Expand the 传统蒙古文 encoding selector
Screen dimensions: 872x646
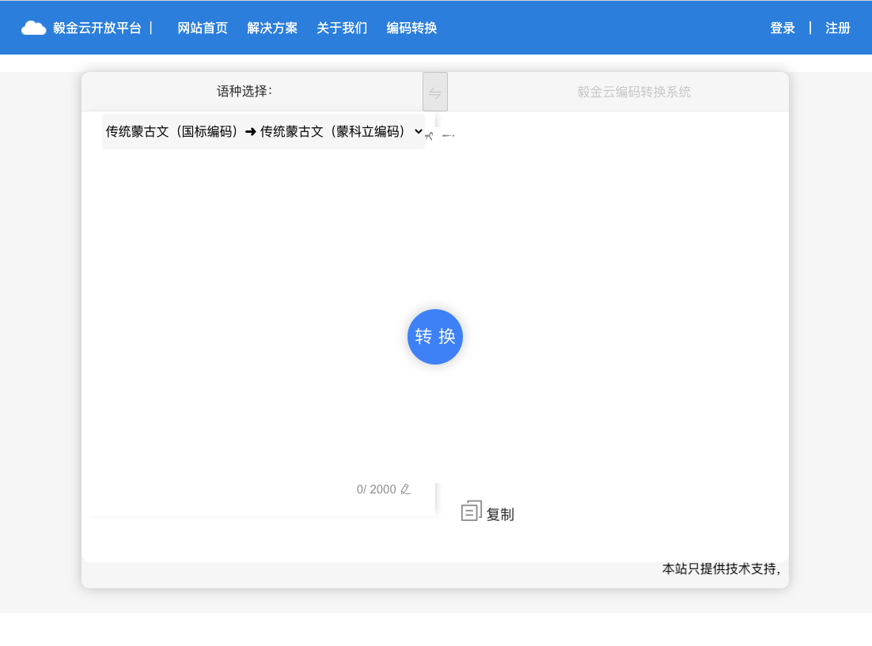[261, 131]
